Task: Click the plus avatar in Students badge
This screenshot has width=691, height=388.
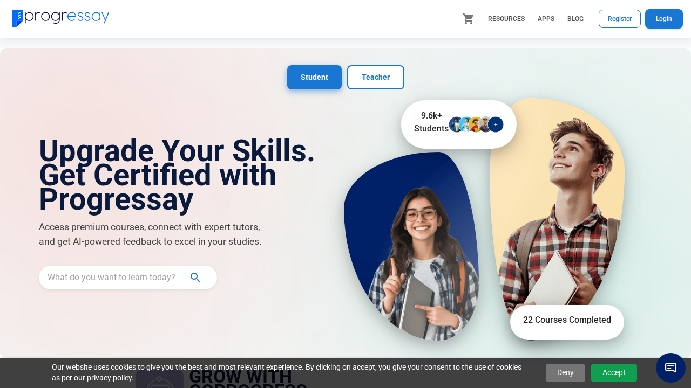Action: coord(496,124)
